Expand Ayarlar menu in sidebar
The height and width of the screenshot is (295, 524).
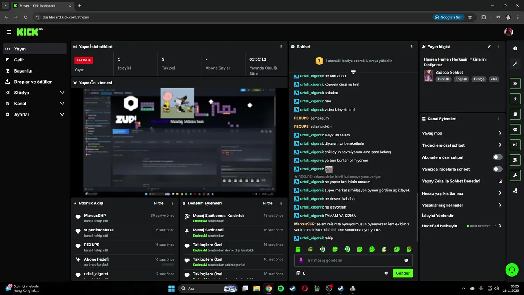click(x=62, y=115)
